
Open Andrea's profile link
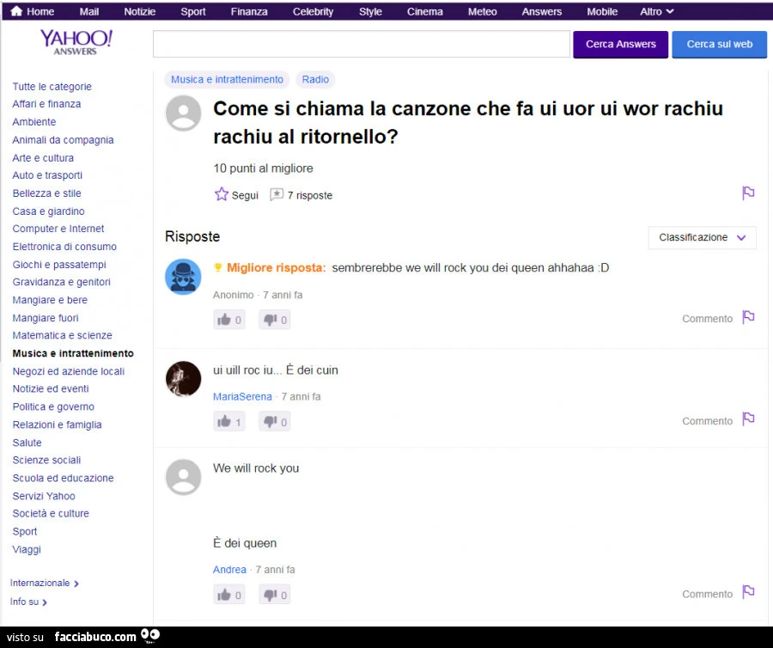click(x=229, y=570)
